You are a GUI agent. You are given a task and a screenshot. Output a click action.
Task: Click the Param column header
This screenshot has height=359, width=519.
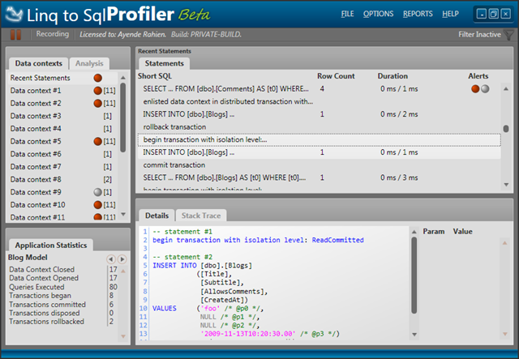point(434,232)
